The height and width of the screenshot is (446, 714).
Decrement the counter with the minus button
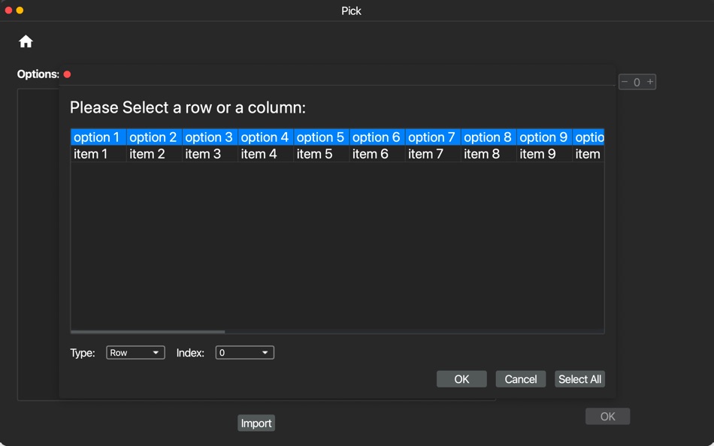click(624, 81)
